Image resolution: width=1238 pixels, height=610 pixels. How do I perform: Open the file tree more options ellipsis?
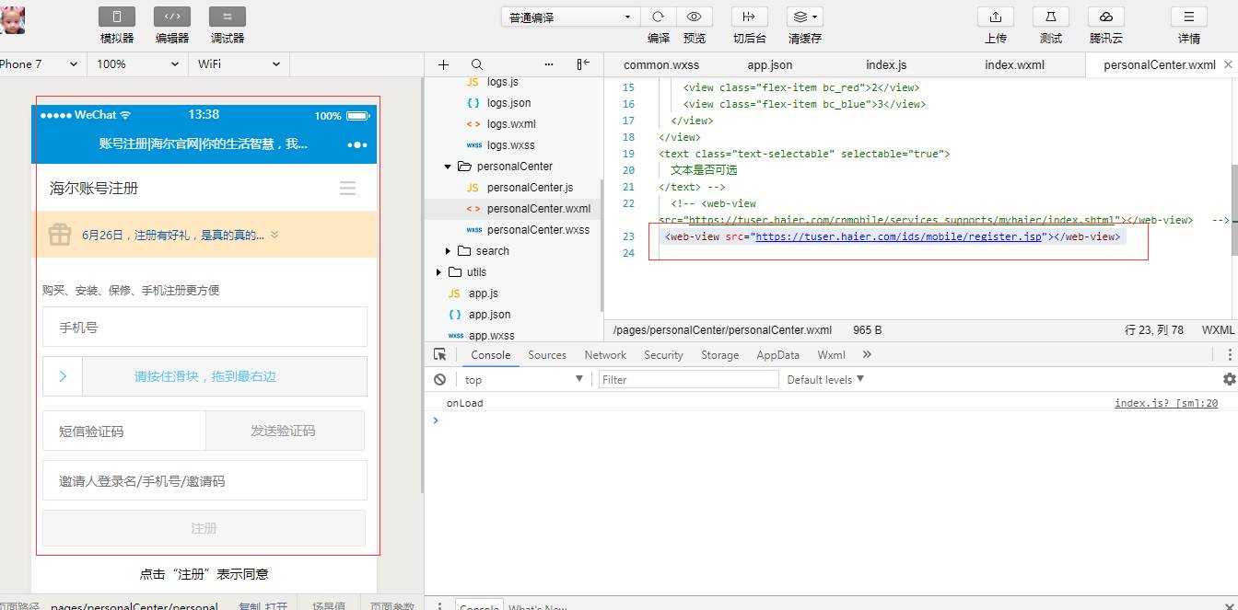(549, 64)
